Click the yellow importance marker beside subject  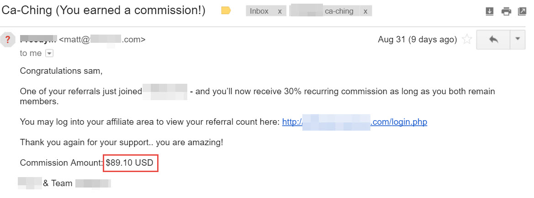pyautogui.click(x=226, y=11)
